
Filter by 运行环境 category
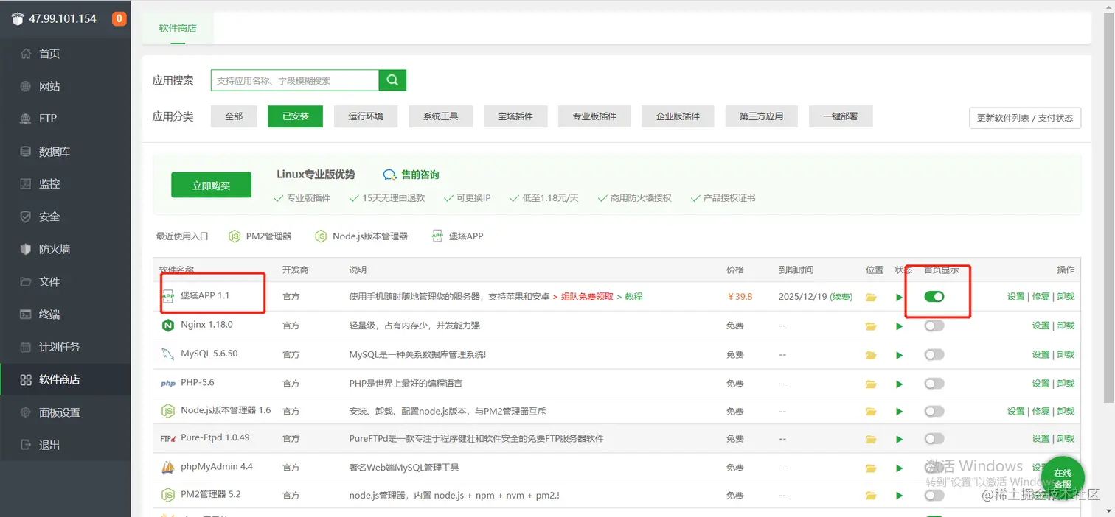366,116
